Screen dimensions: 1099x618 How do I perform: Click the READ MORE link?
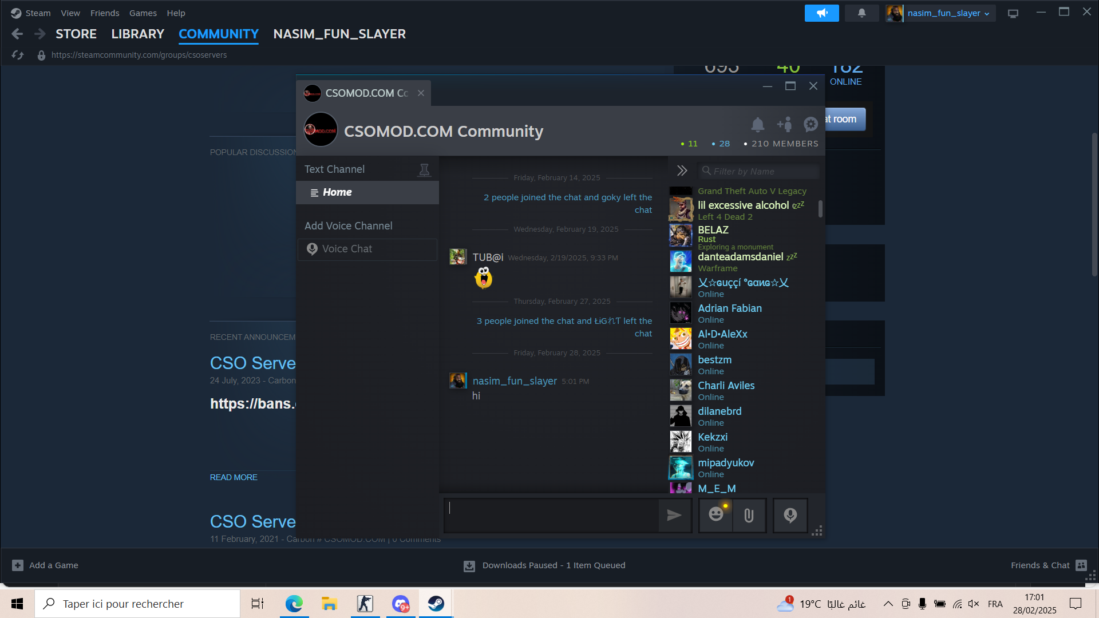tap(234, 477)
